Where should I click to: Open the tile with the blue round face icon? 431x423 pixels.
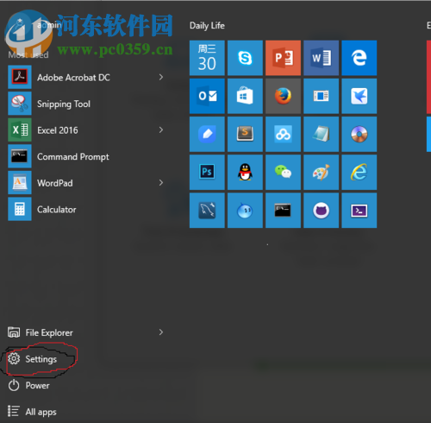(245, 211)
